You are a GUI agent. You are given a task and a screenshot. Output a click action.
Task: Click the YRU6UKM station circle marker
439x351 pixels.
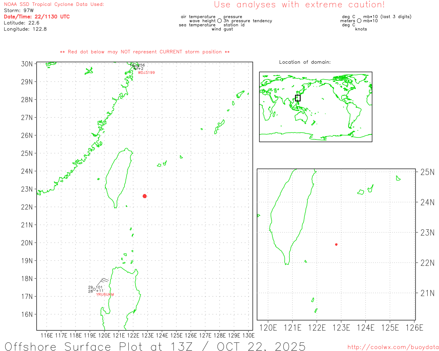point(94,289)
